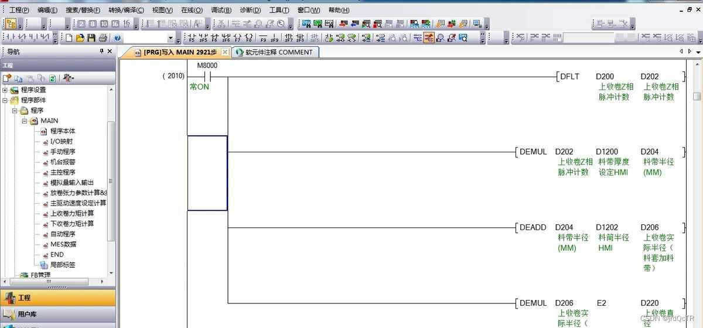Draw horizontal line with F9 icon
Screen dimensions: 703x328
(263, 38)
